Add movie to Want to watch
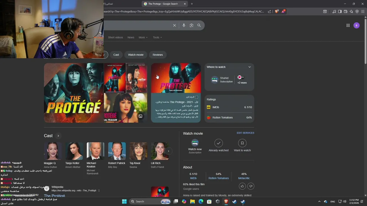 (x=242, y=146)
